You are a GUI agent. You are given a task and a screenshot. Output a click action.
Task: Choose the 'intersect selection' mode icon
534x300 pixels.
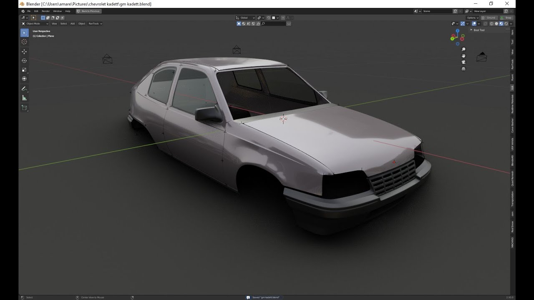pyautogui.click(x=62, y=18)
